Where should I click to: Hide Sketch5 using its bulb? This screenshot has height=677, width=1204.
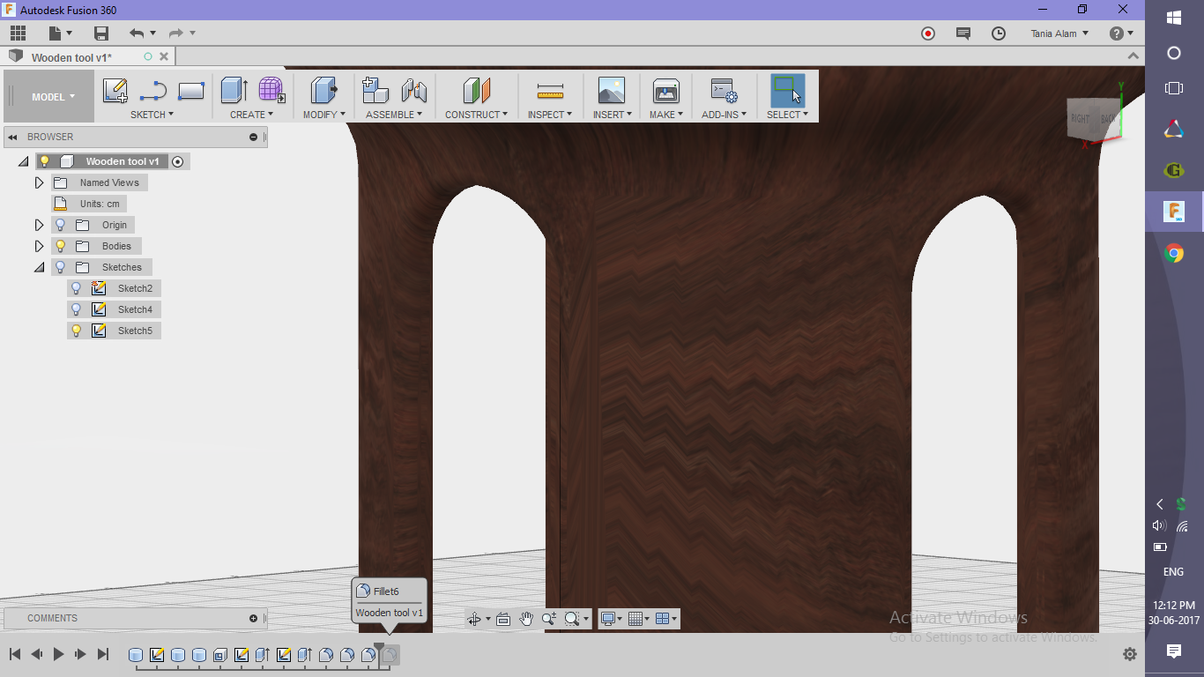(x=76, y=331)
